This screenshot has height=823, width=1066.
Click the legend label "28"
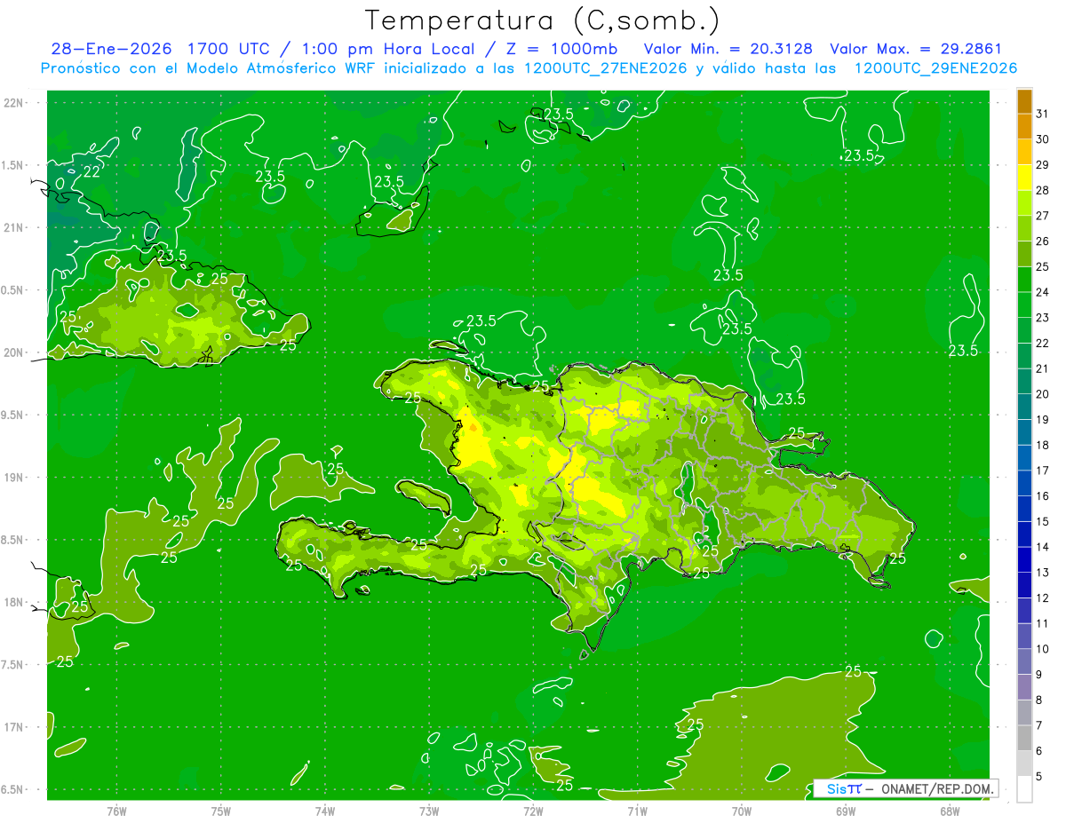(x=1043, y=190)
